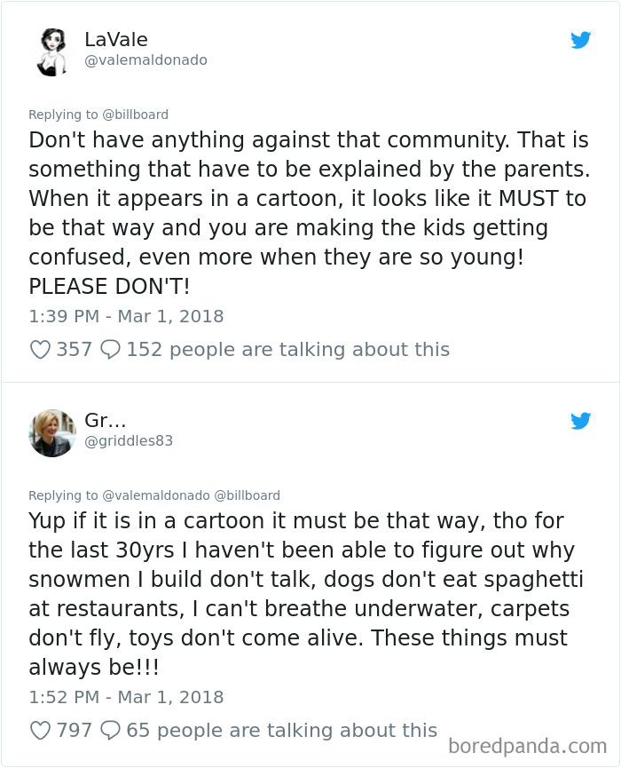Like LaVale's tweet with heart icon
The height and width of the screenshot is (768, 621).
point(40,350)
